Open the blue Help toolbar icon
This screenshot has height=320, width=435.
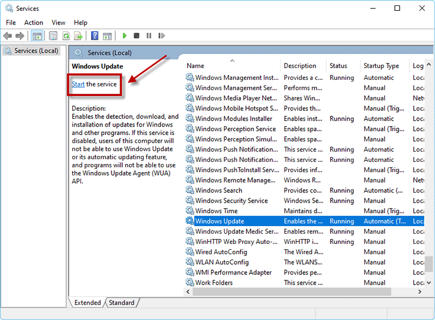tap(95, 36)
